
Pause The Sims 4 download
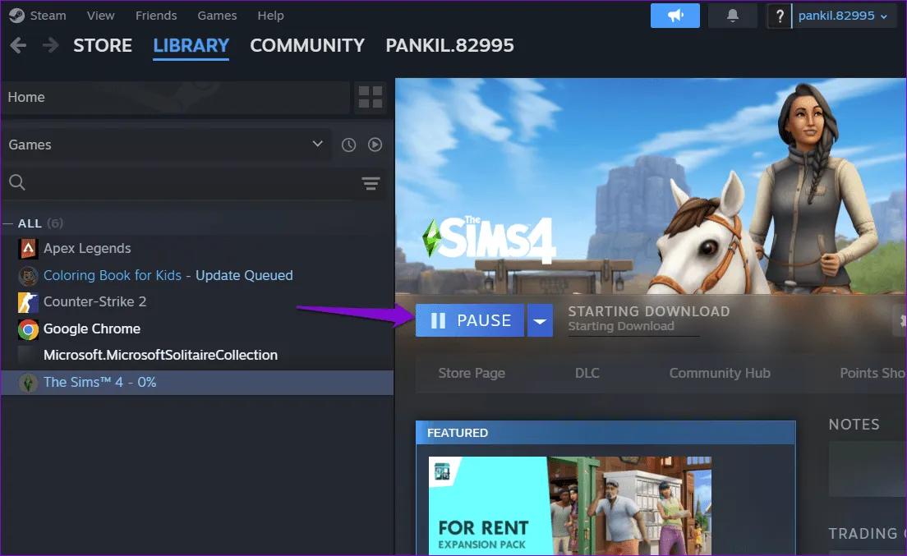470,320
